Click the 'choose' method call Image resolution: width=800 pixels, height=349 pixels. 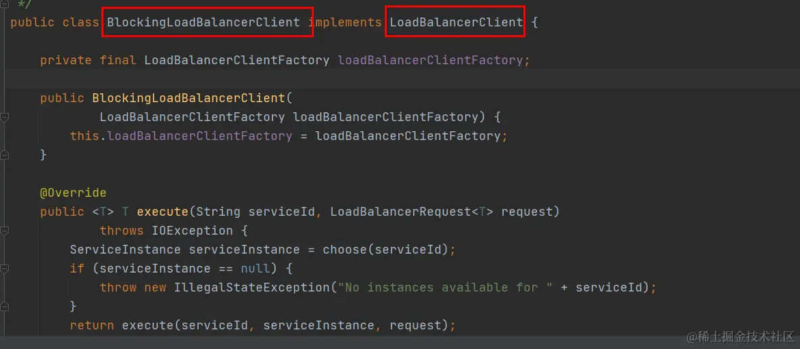pos(344,250)
